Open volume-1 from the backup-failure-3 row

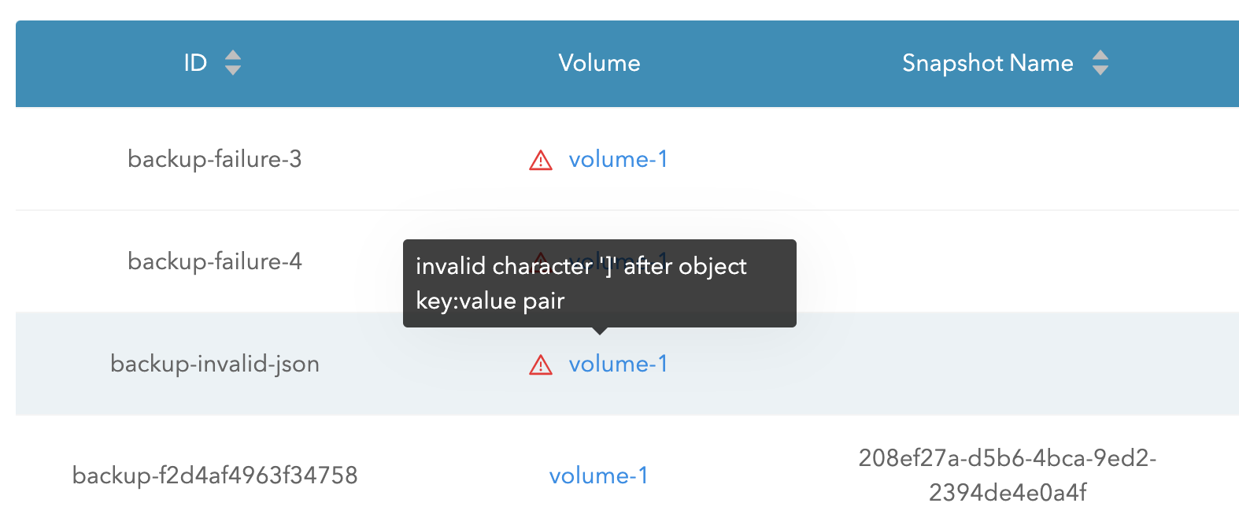tap(619, 160)
